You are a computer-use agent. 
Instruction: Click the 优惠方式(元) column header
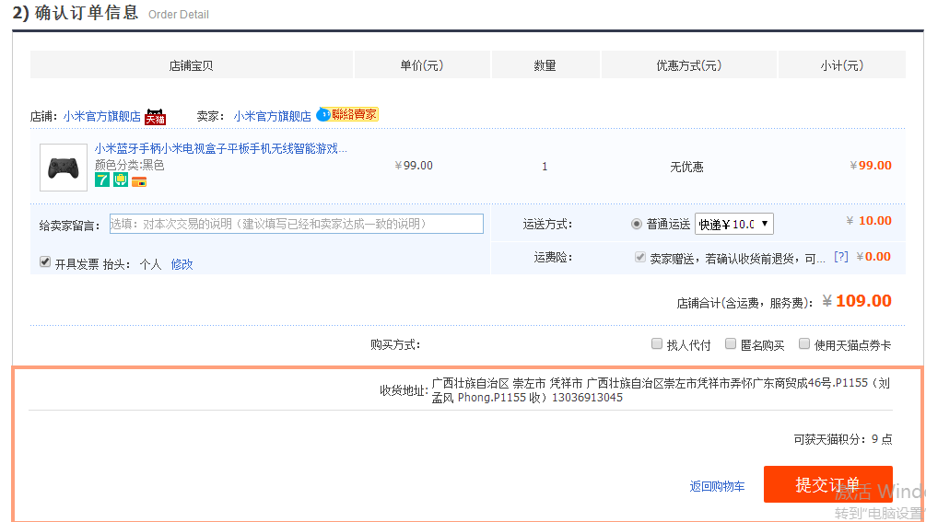click(x=688, y=64)
